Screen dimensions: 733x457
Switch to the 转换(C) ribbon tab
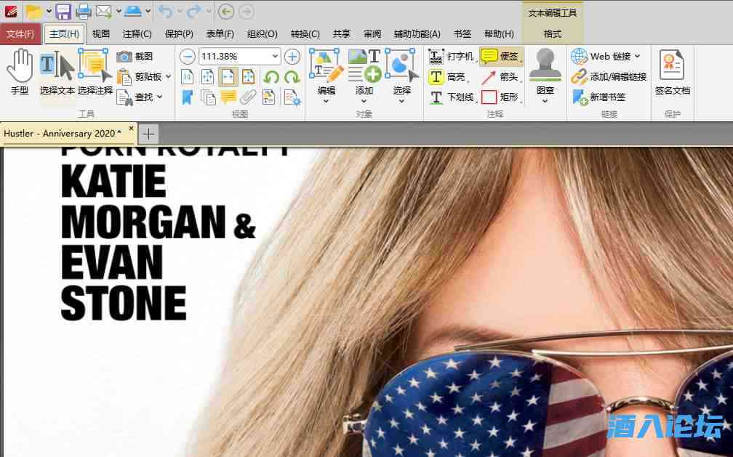305,34
